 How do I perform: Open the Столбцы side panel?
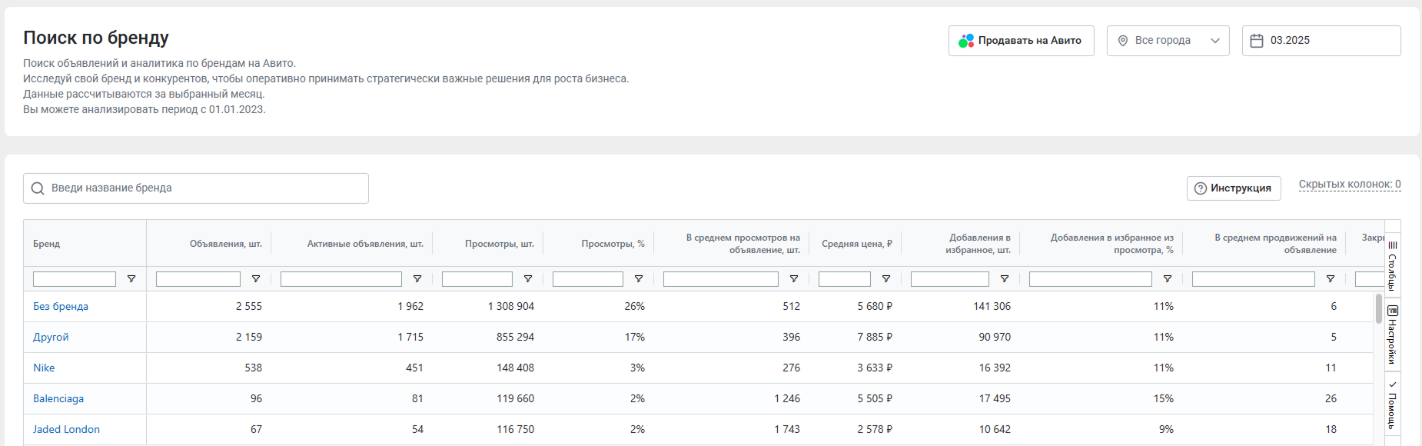[1393, 265]
